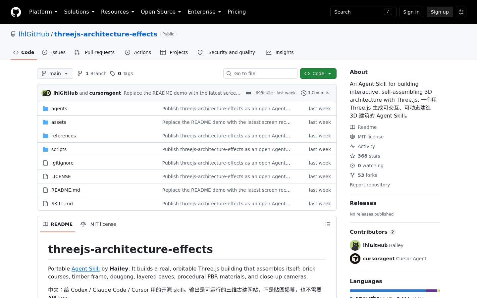Expand the Enterprise menu
The image size is (477, 298).
[204, 12]
